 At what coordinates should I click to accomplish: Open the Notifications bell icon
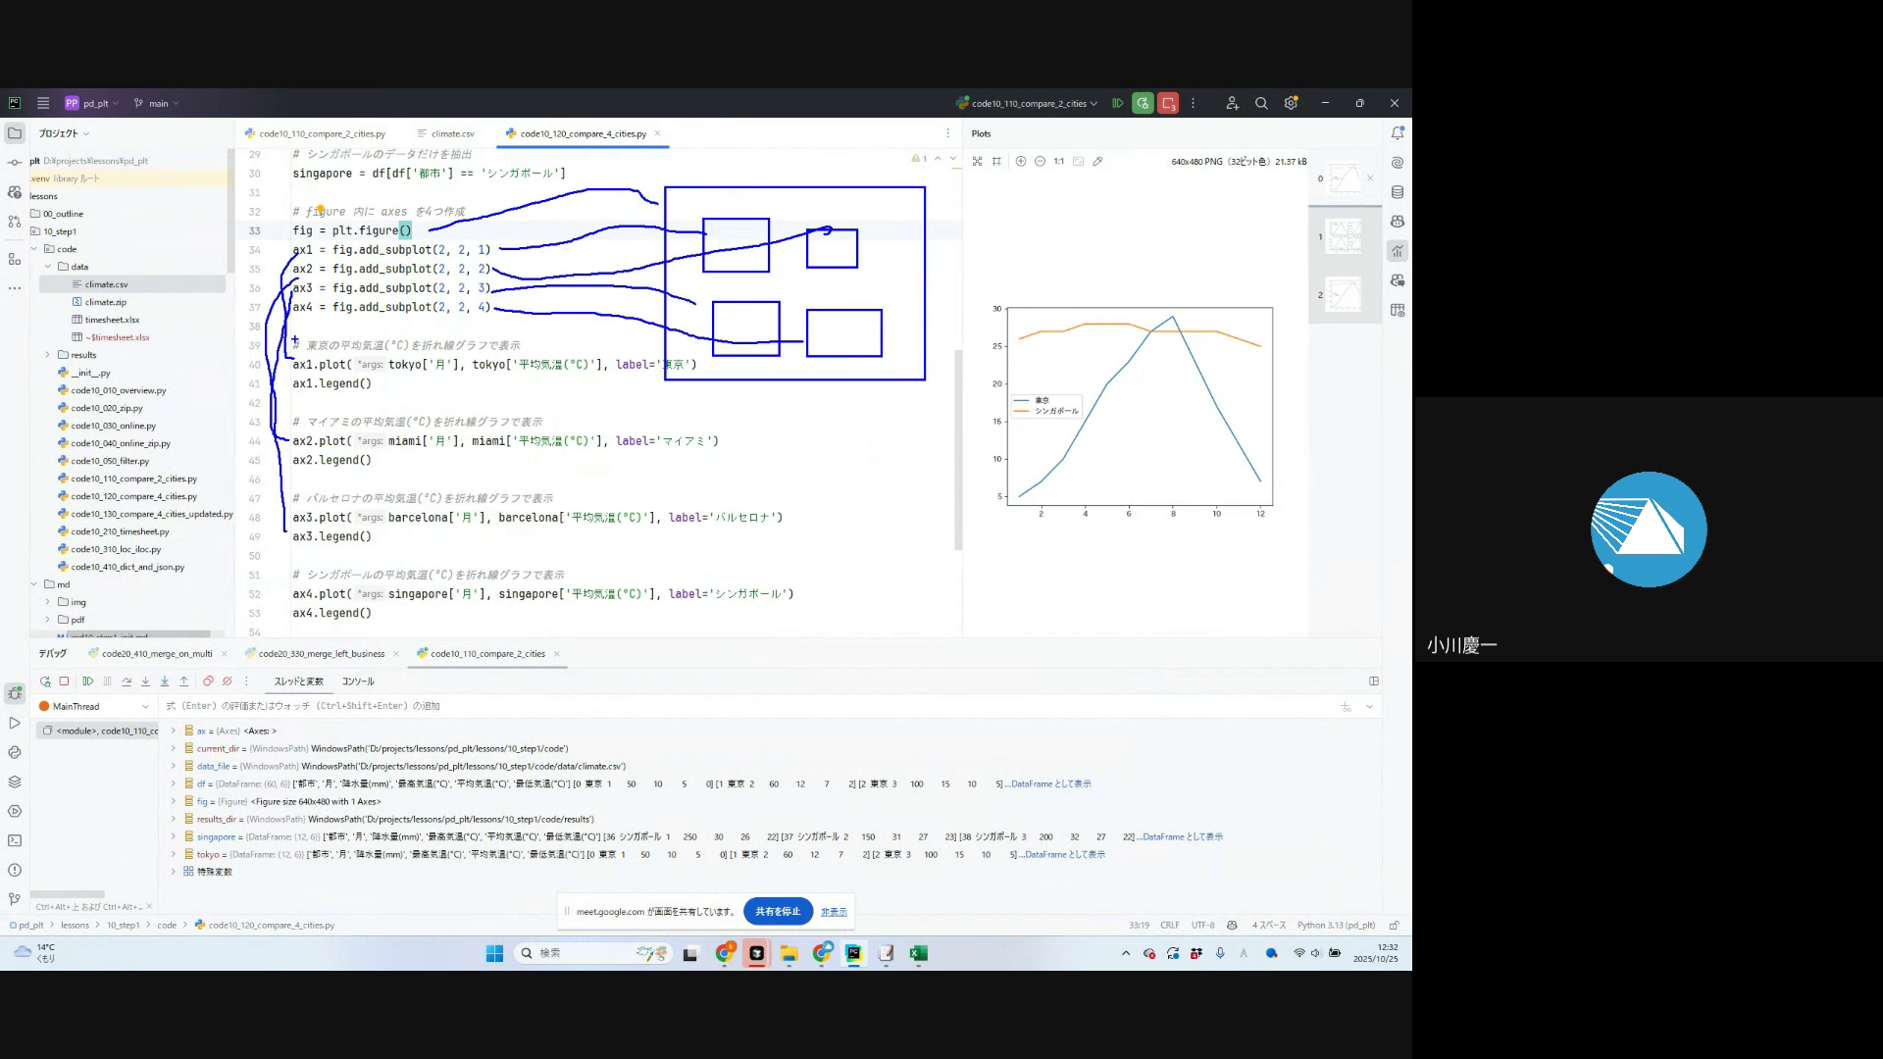point(1398,132)
